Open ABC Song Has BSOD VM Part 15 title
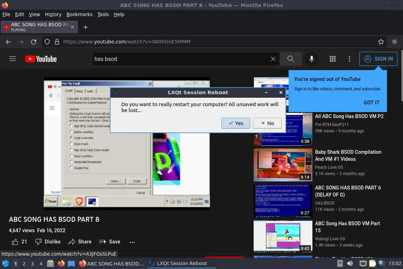Screen dimensions: 403x269 (x=347, y=227)
